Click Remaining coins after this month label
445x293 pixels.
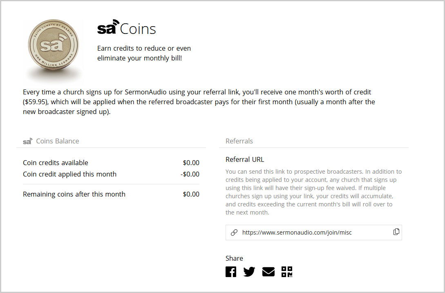[x=74, y=194]
